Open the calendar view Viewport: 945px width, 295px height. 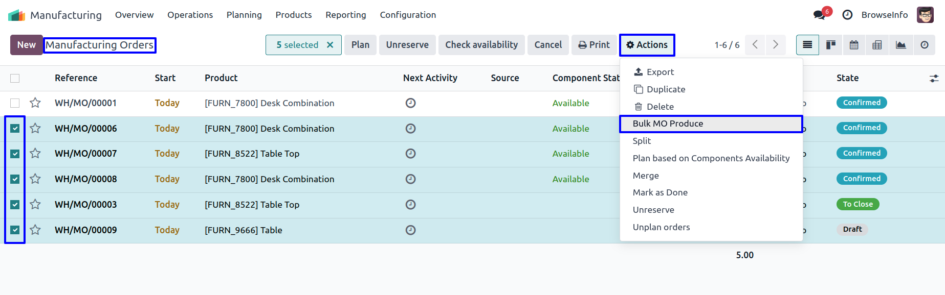click(854, 45)
